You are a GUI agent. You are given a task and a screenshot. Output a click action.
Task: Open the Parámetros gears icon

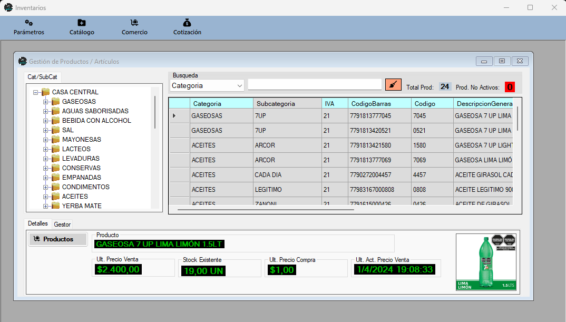point(29,23)
